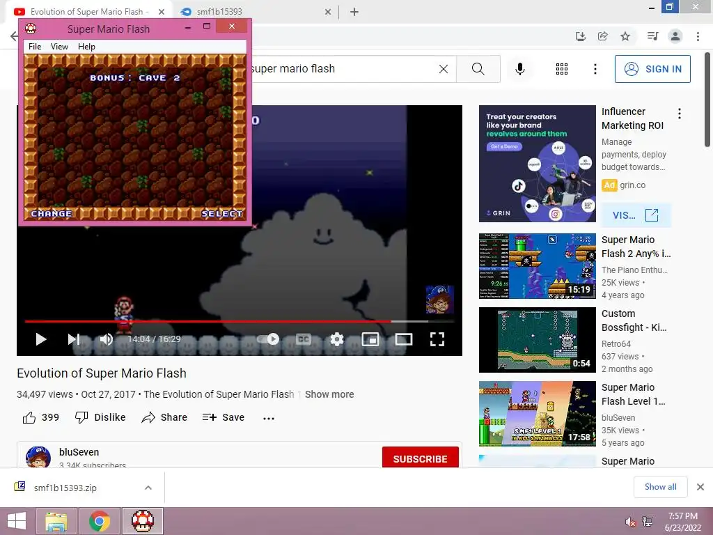Clear the YouTube search box

pos(444,69)
